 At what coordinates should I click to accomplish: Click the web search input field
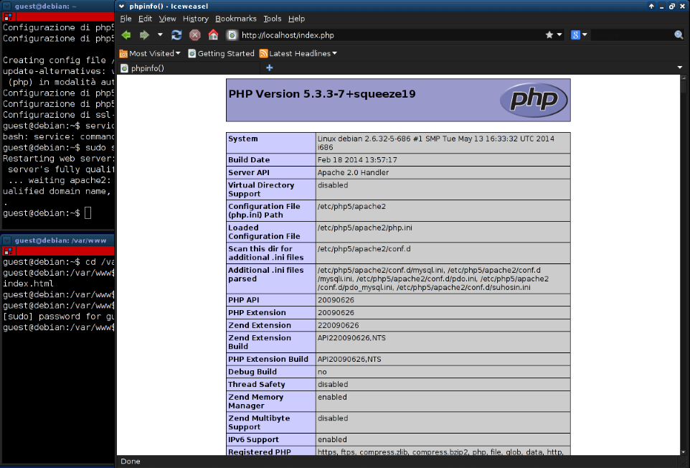[x=631, y=34]
